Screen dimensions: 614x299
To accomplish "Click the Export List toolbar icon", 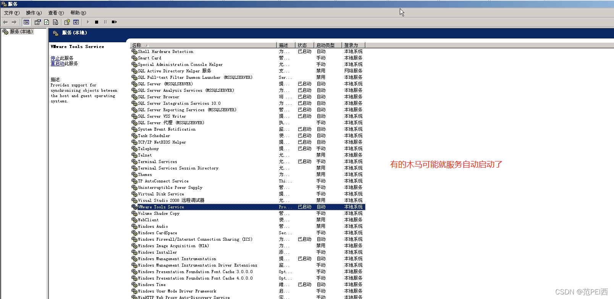I will (x=55, y=22).
